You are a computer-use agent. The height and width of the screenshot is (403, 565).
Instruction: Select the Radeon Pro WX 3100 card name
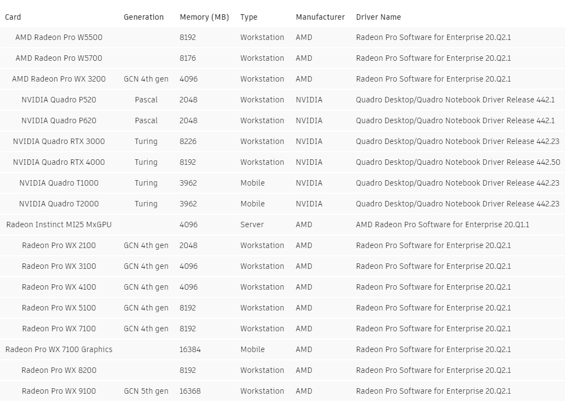(x=59, y=266)
